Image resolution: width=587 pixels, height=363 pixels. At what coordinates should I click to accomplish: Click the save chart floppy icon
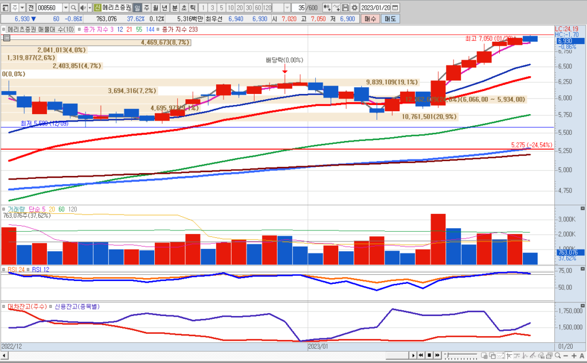pyautogui.click(x=346, y=8)
